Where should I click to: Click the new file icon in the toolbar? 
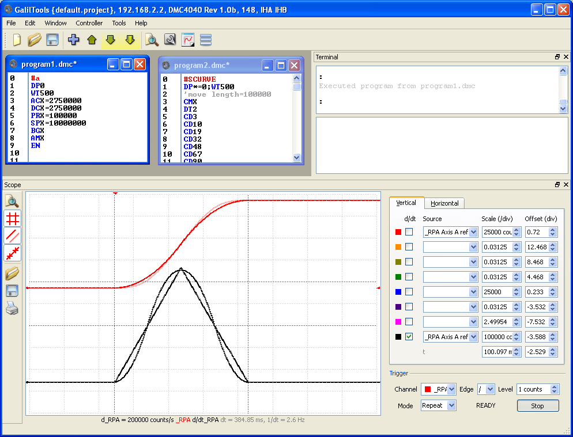(17, 40)
